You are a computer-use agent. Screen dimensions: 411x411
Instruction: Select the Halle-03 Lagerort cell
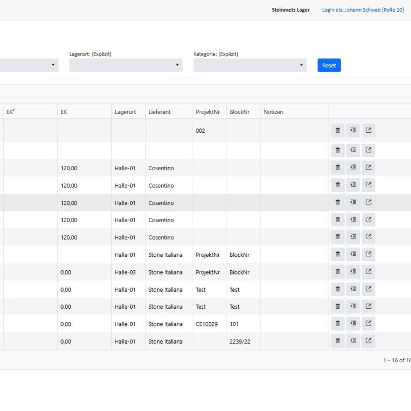pos(128,272)
